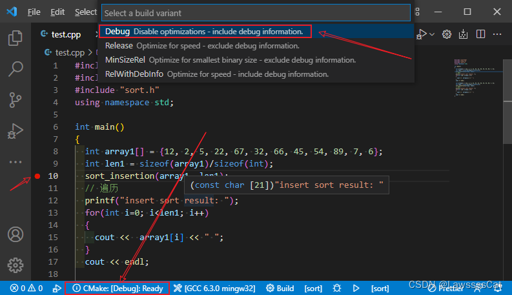Toggle the breakpoint on line 10
This screenshot has height=295, width=512.
pyautogui.click(x=37, y=176)
